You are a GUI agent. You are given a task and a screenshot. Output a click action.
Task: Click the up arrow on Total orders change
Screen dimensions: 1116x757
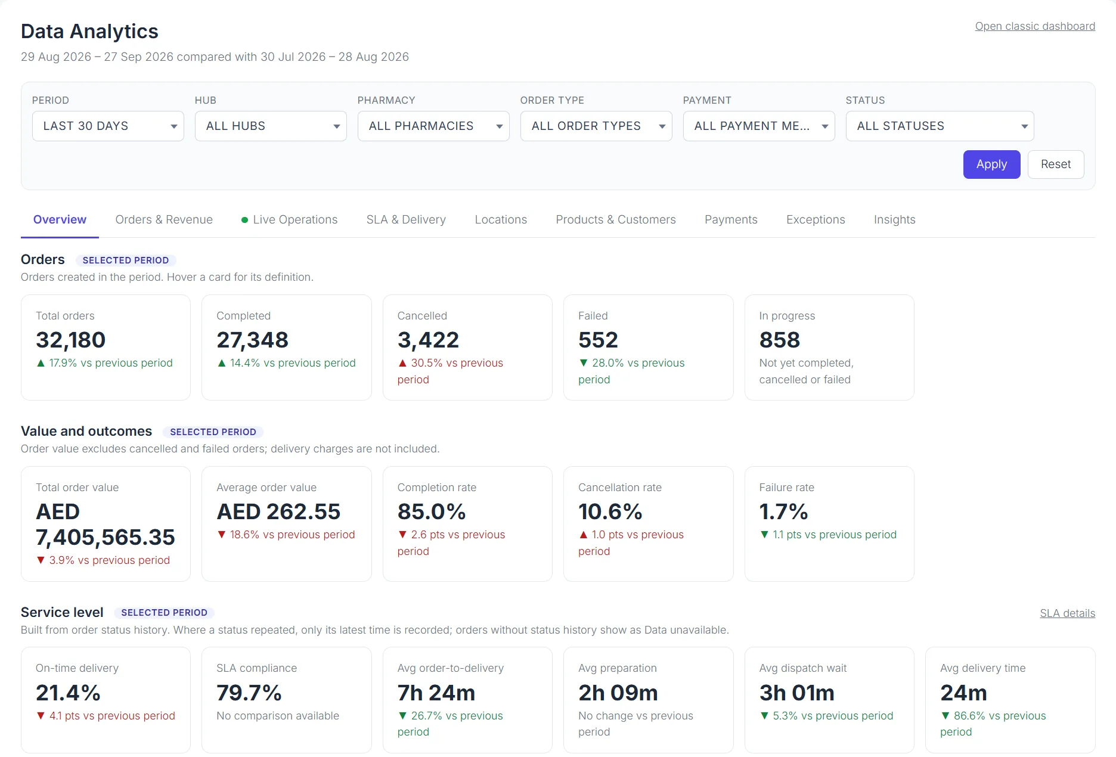pos(41,363)
